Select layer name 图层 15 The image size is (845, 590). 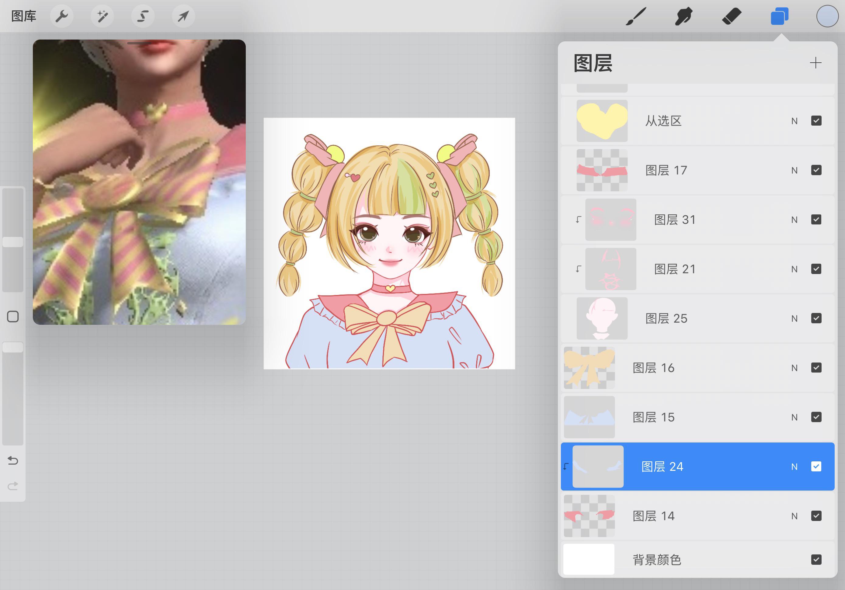click(x=654, y=417)
